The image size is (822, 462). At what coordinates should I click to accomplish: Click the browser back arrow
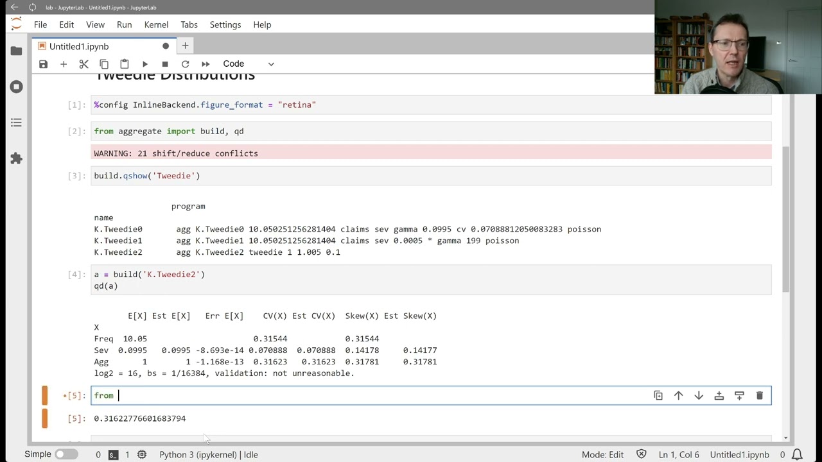coord(14,7)
